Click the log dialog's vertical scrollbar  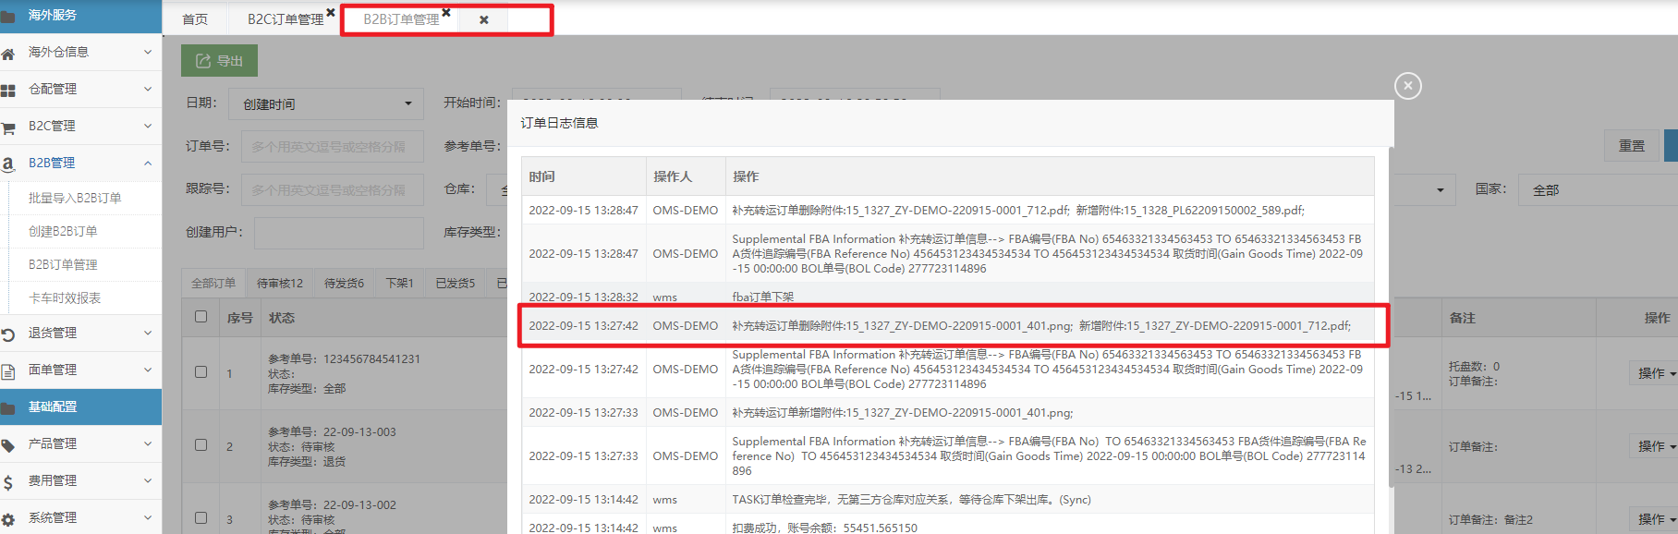(1392, 316)
